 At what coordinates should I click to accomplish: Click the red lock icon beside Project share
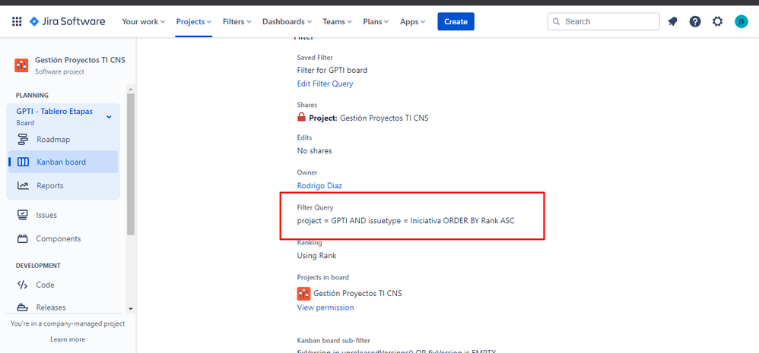[301, 118]
